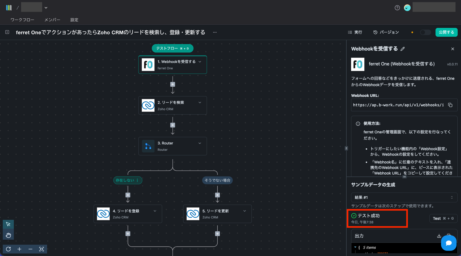Open the help question mark icon
Viewport: 461px width, 256px height.
point(397,8)
